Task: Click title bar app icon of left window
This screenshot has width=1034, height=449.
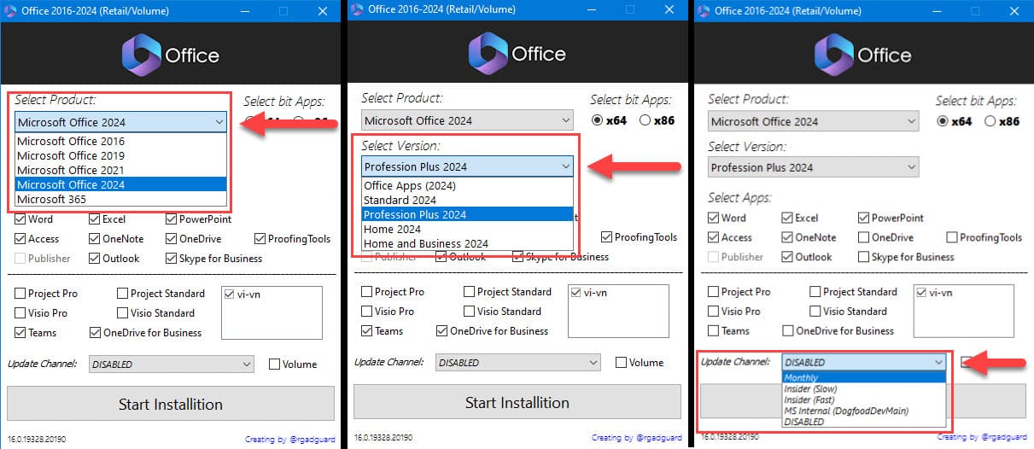Action: 10,11
